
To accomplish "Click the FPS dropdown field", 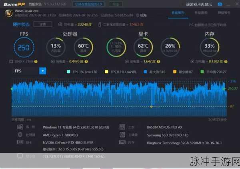I will [x=29, y=71].
